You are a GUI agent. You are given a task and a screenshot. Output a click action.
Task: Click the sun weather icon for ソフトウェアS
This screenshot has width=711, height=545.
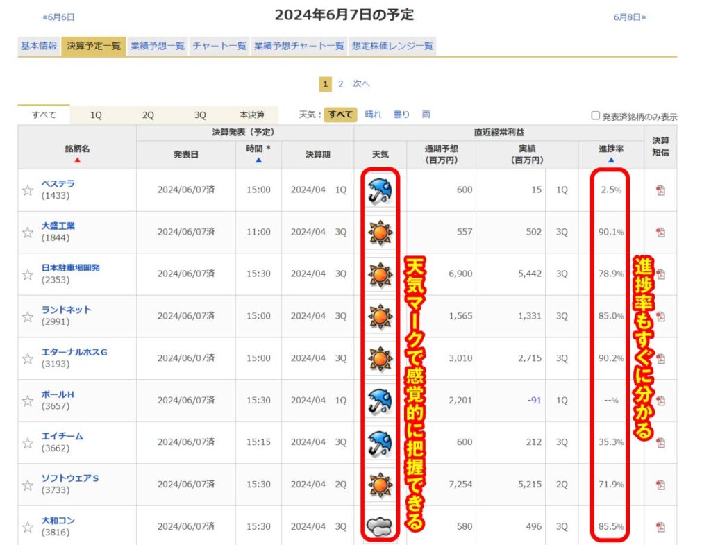pyautogui.click(x=380, y=485)
